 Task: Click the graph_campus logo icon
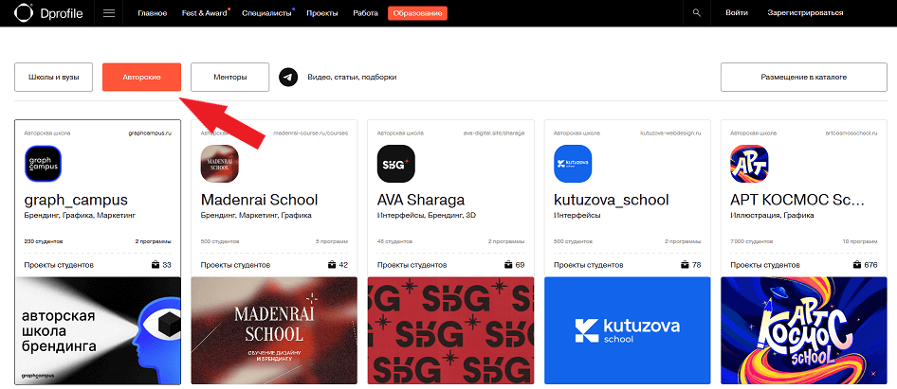pos(43,164)
